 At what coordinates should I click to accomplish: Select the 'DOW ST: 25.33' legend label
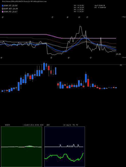10,6
